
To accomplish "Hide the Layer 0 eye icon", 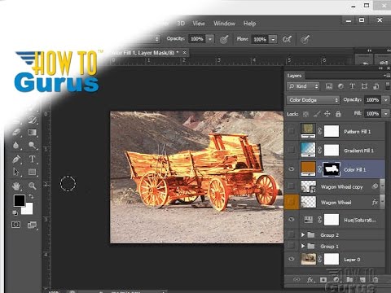I will pos(292,259).
